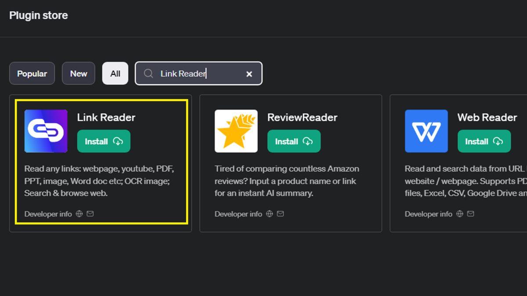
Task: Switch to the Popular filter tab
Action: 32,74
